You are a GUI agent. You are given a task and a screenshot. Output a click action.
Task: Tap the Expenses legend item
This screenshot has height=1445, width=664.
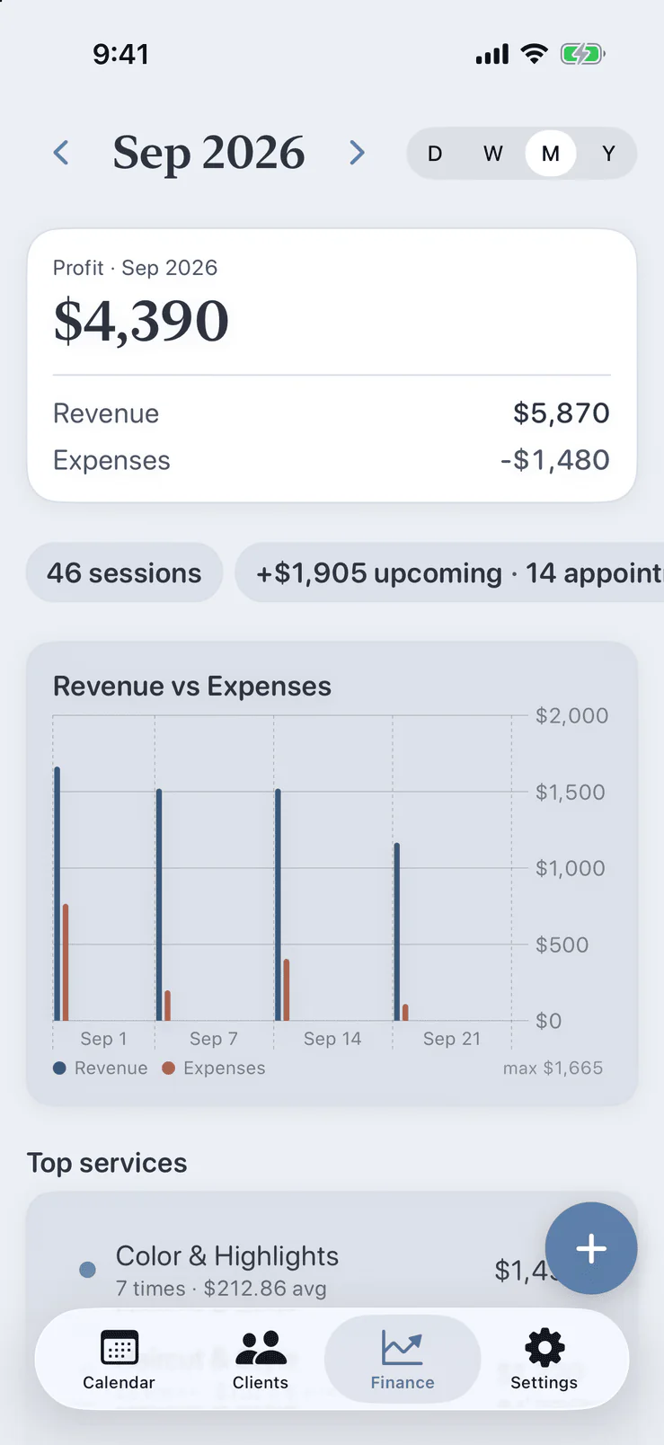tap(214, 1068)
